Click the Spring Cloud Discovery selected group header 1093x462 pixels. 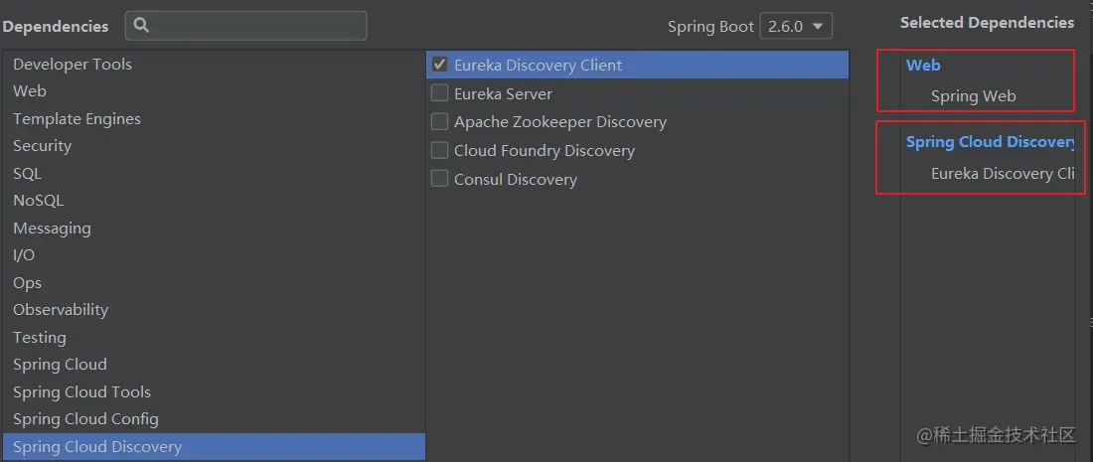tap(989, 142)
